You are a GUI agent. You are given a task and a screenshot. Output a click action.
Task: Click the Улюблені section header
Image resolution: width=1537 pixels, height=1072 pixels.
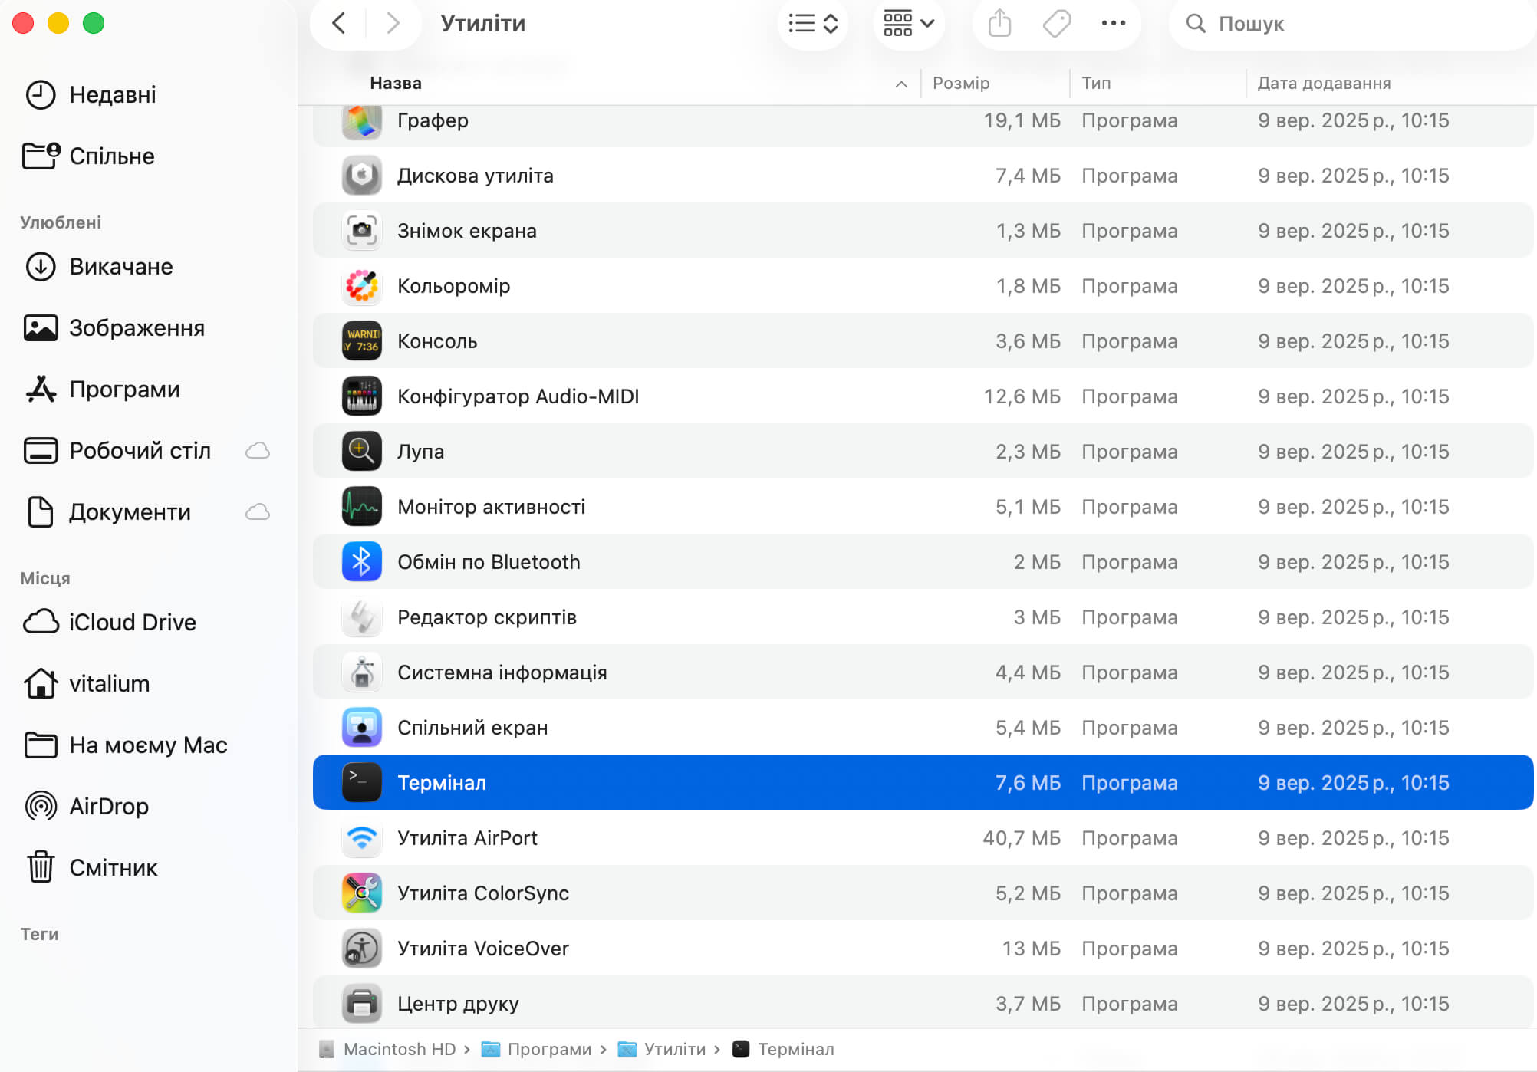click(61, 222)
